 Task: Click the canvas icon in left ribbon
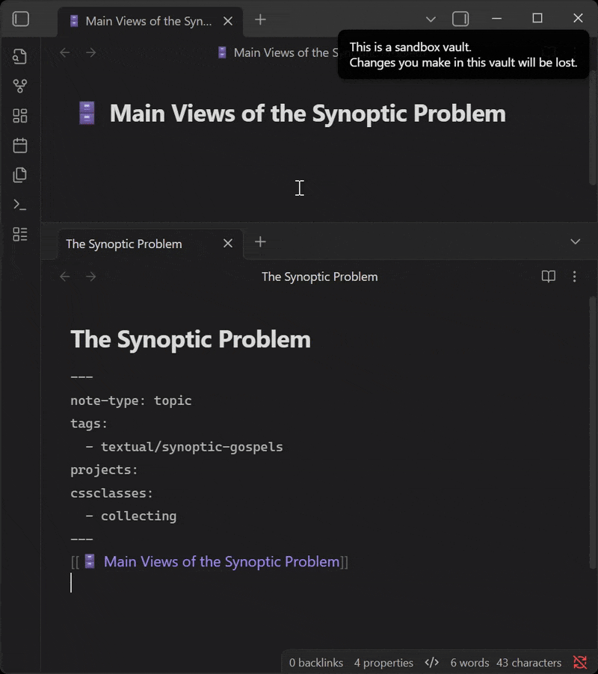[x=20, y=116]
